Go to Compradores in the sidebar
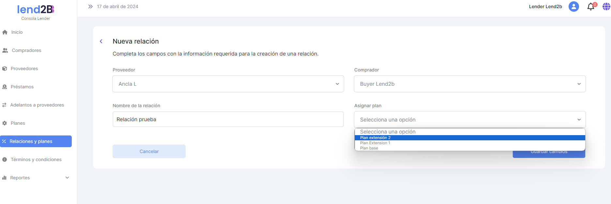This screenshot has width=611, height=204. 26,50
